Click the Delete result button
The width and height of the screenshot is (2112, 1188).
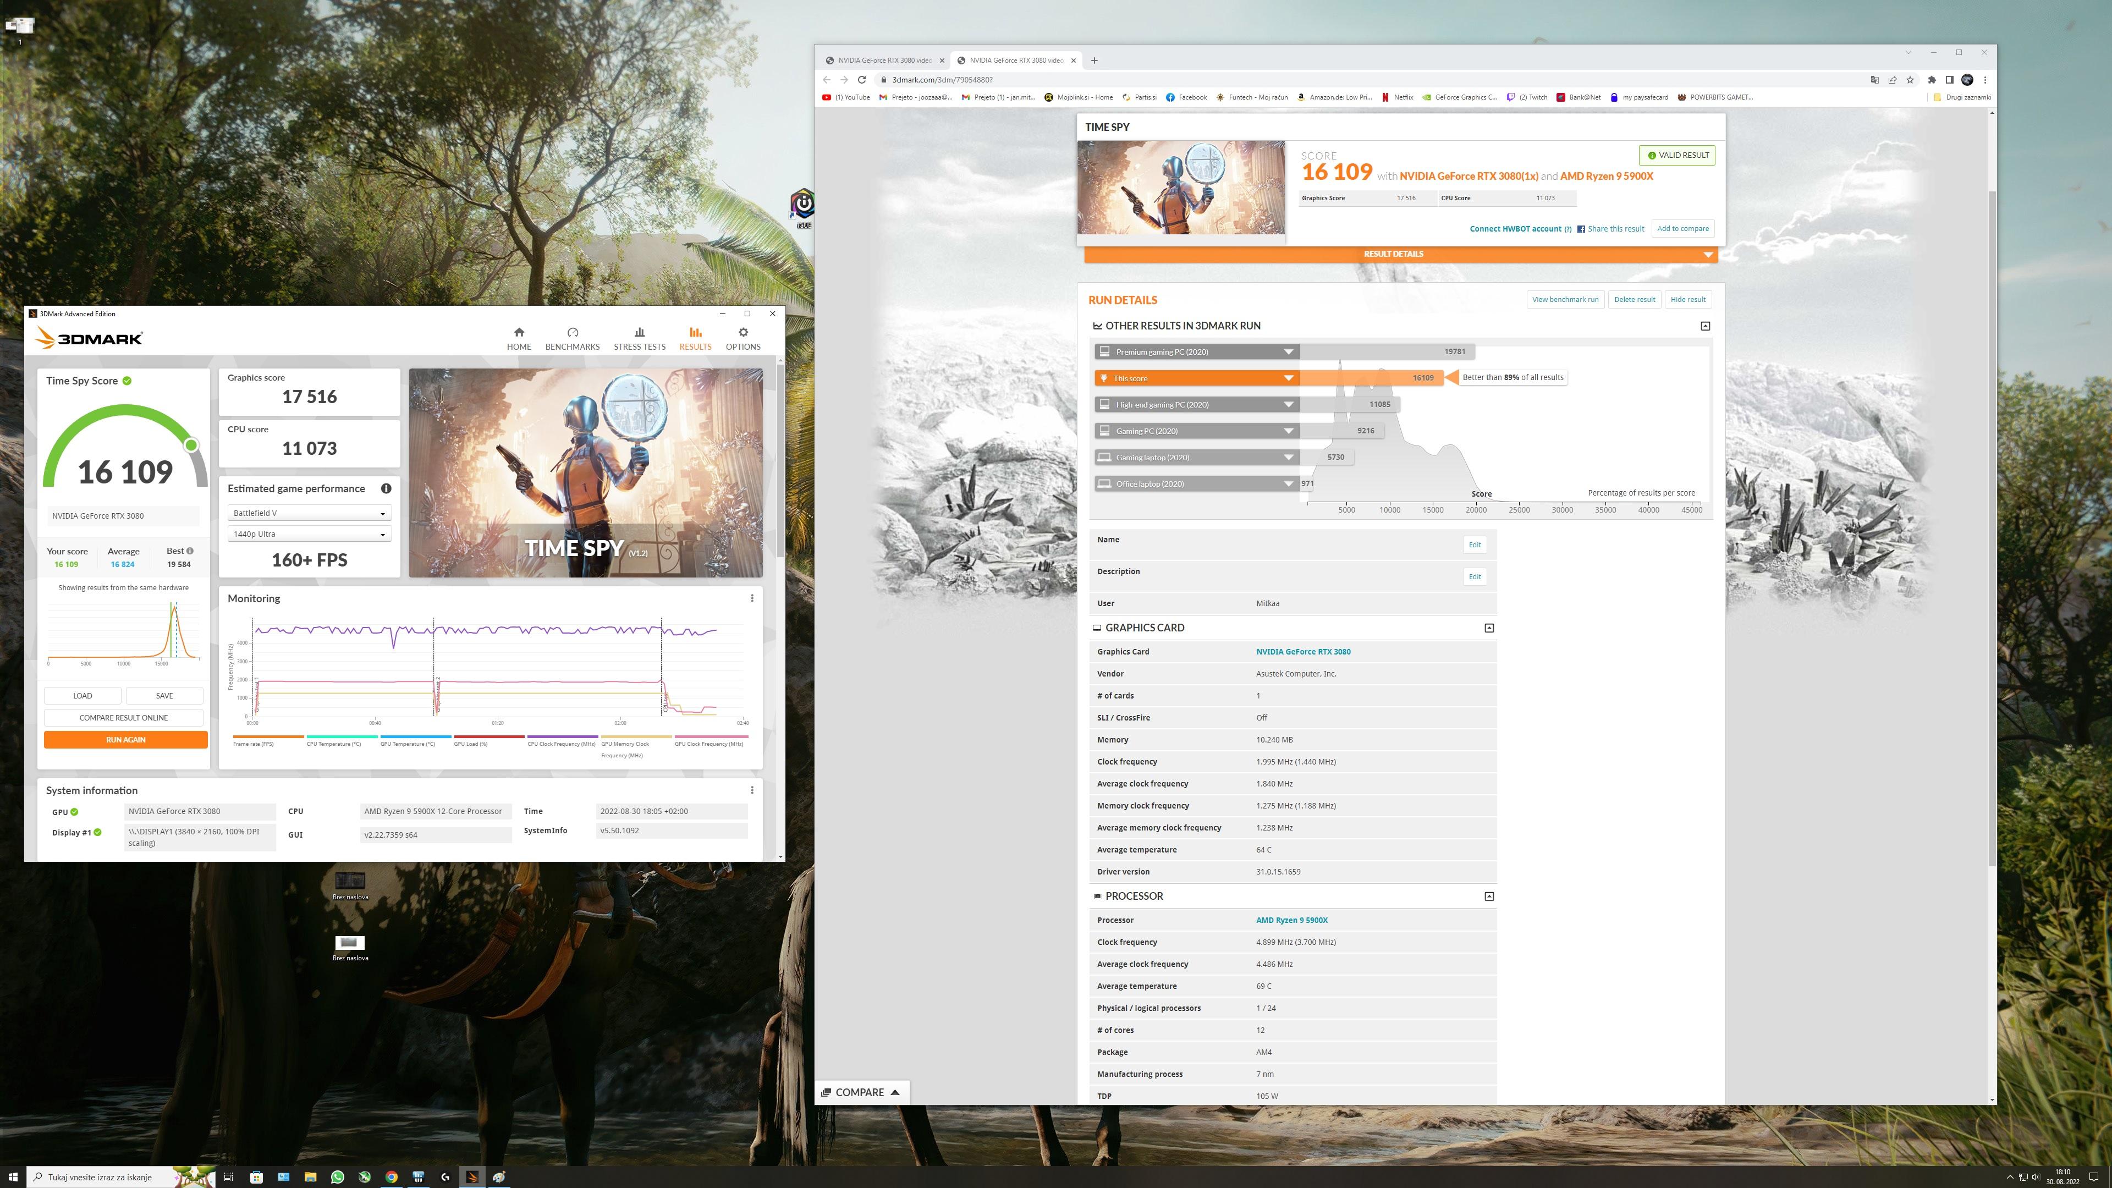click(x=1634, y=299)
